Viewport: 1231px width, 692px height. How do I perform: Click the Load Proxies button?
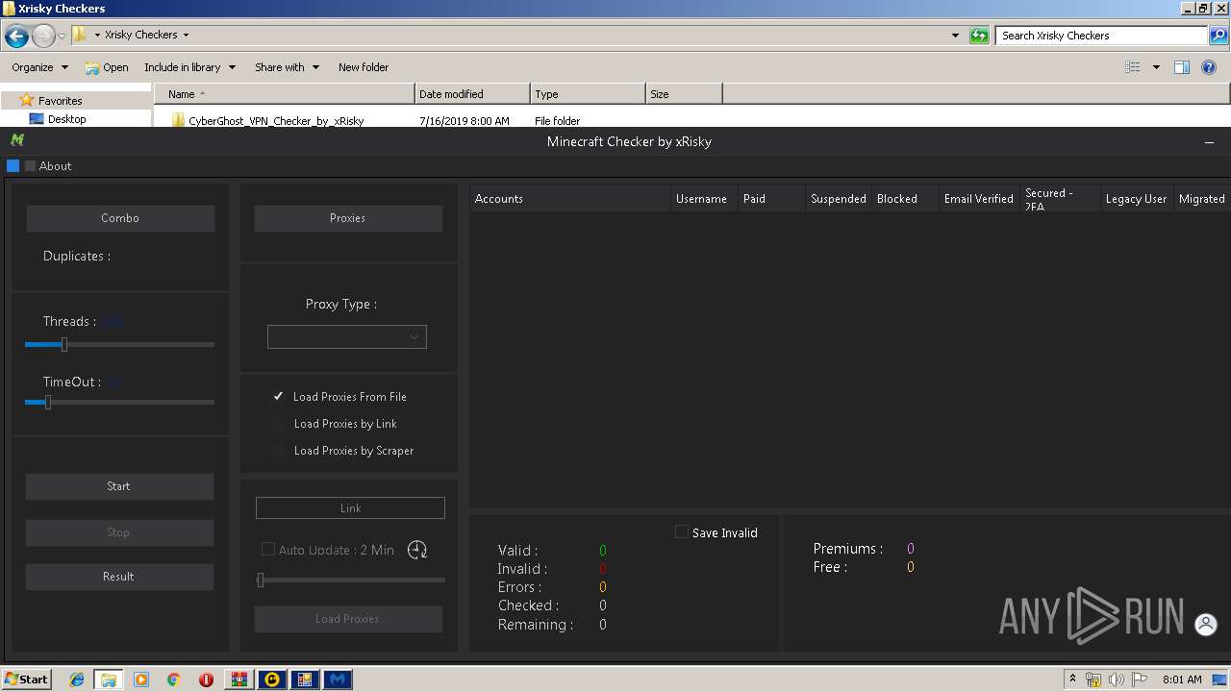tap(348, 619)
